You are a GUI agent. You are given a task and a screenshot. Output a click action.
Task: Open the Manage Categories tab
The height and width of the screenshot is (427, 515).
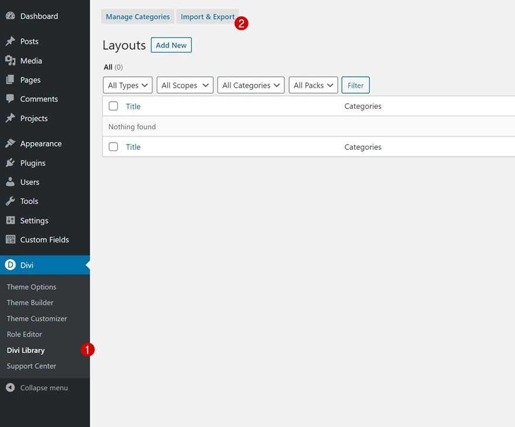(138, 16)
